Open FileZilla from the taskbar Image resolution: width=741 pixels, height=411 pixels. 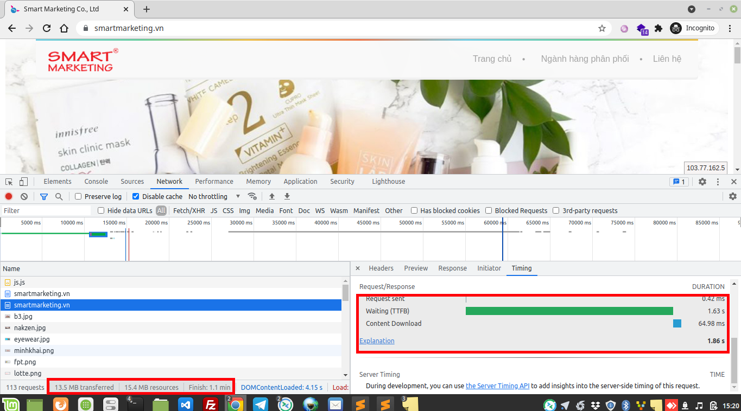click(x=211, y=404)
